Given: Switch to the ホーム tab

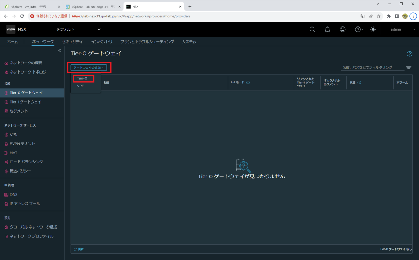Looking at the screenshot, I should point(13,41).
